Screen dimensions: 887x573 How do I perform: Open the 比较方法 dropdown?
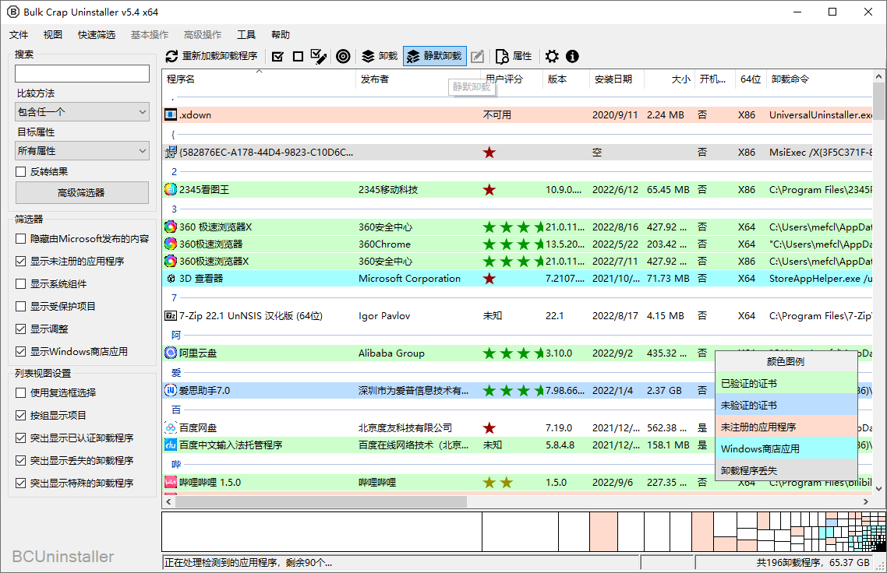81,111
